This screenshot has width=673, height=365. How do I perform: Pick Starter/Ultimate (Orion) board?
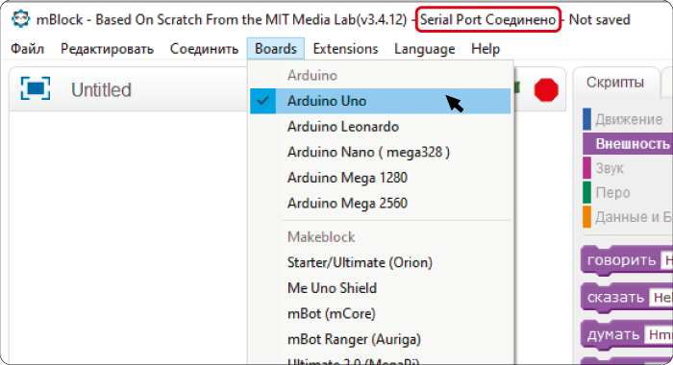point(381,262)
